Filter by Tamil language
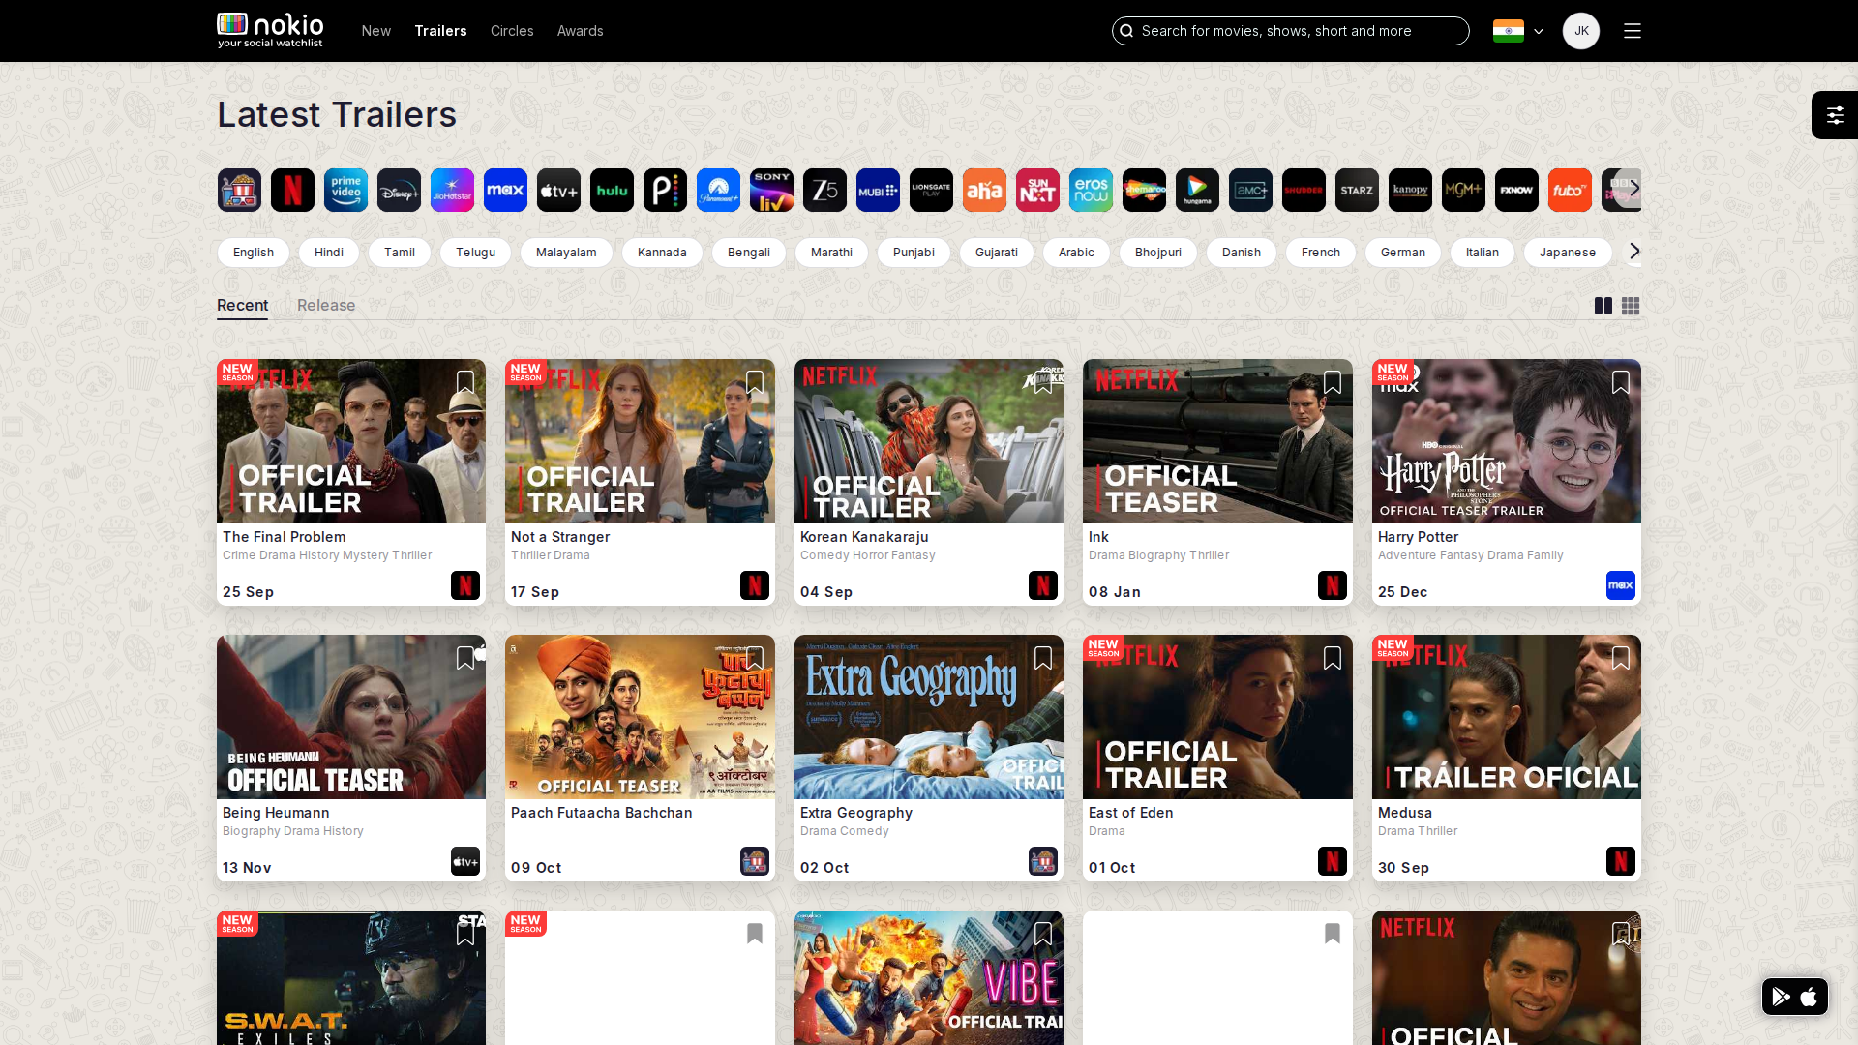Viewport: 1858px width, 1045px height. click(400, 253)
